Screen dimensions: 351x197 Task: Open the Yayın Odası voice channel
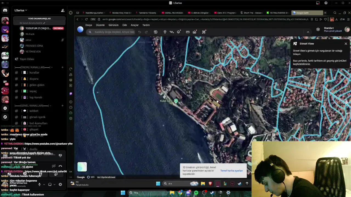27,59
